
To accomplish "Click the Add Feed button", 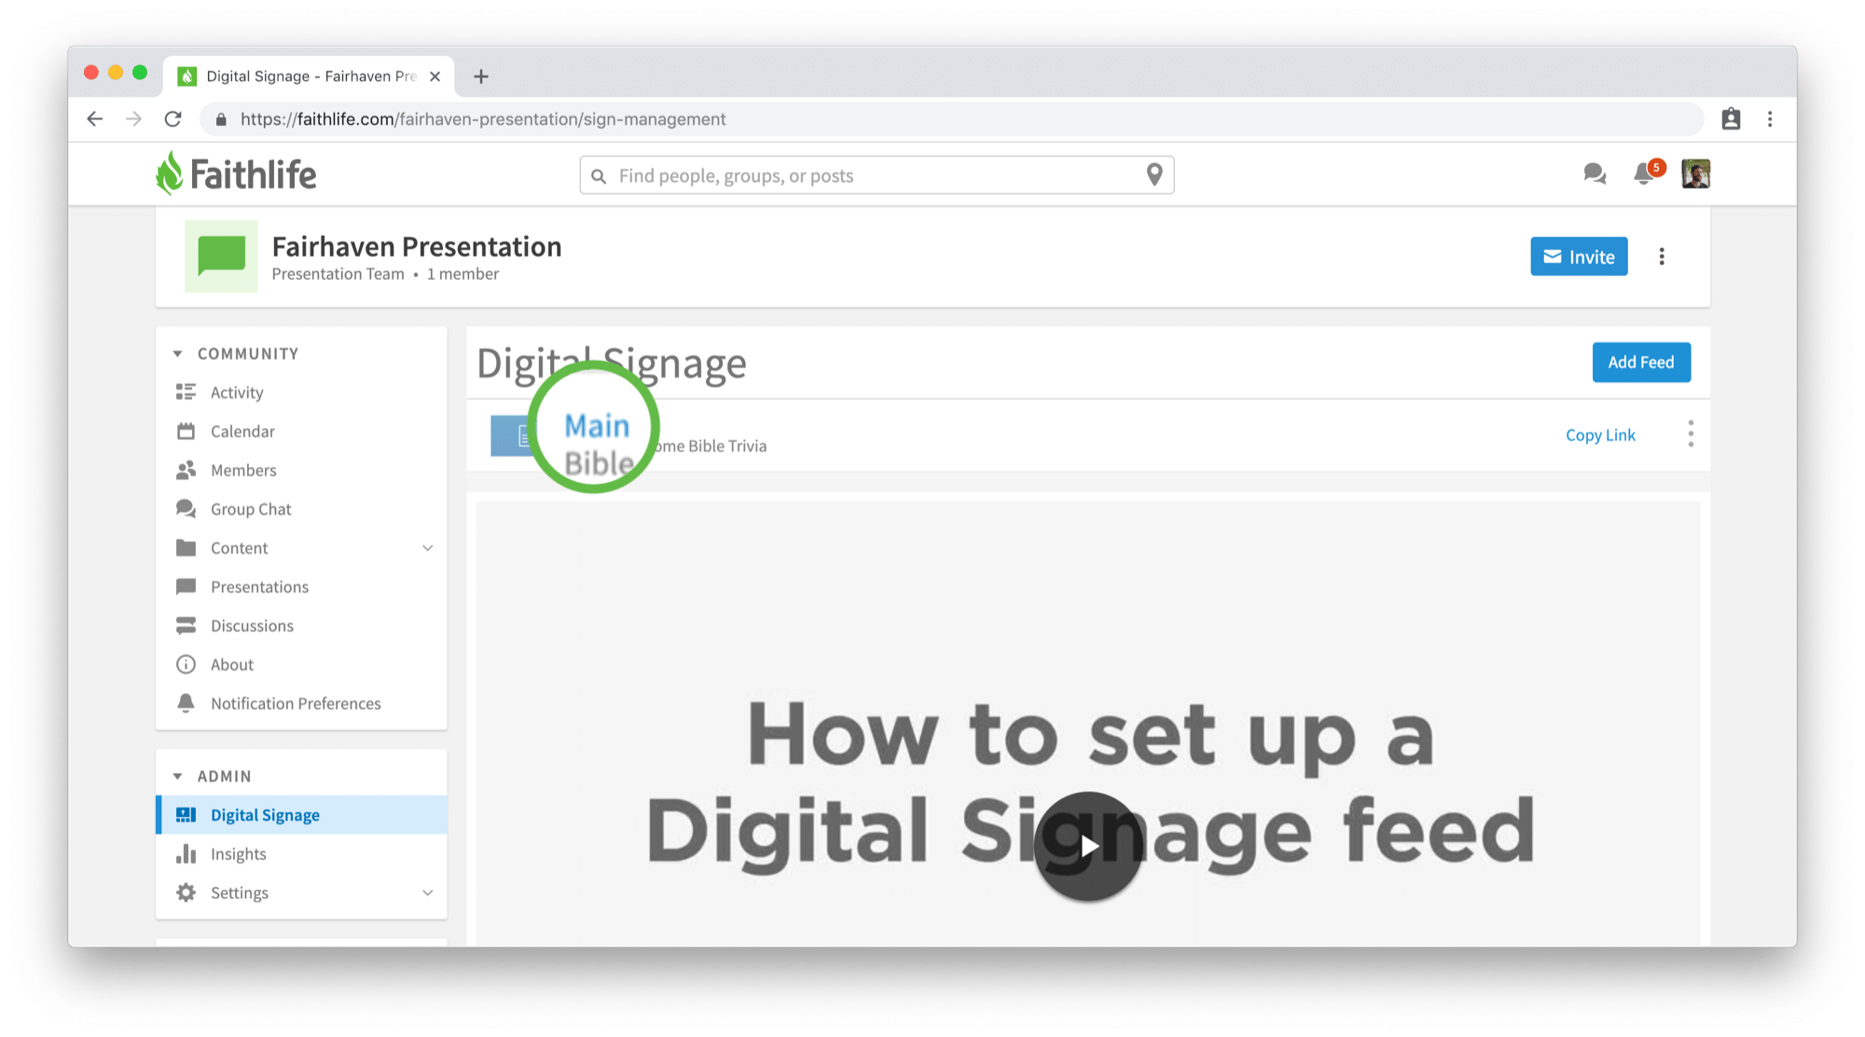I will pyautogui.click(x=1640, y=363).
